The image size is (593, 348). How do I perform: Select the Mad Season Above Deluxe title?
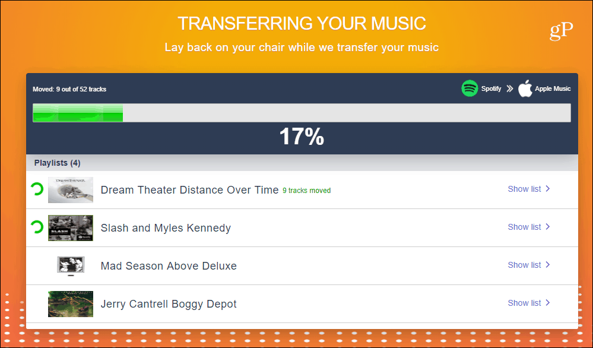(x=169, y=266)
